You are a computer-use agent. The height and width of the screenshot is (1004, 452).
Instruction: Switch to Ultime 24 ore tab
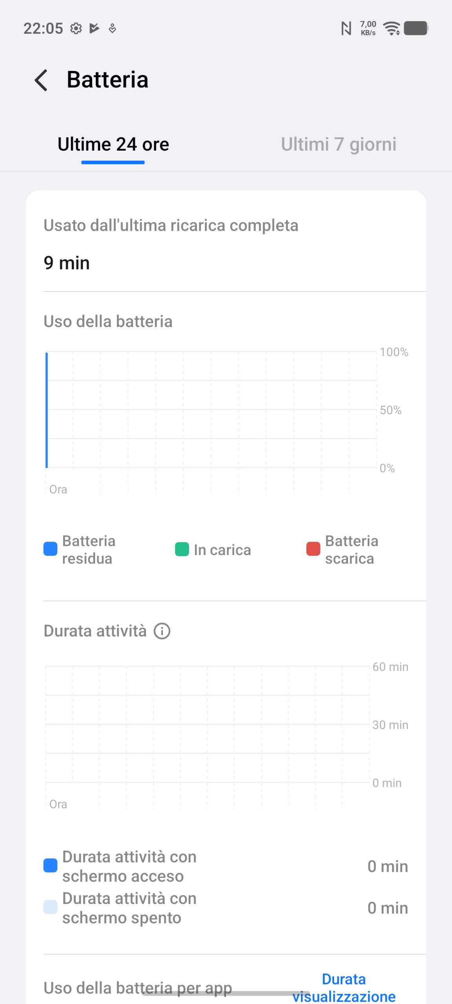pyautogui.click(x=113, y=144)
